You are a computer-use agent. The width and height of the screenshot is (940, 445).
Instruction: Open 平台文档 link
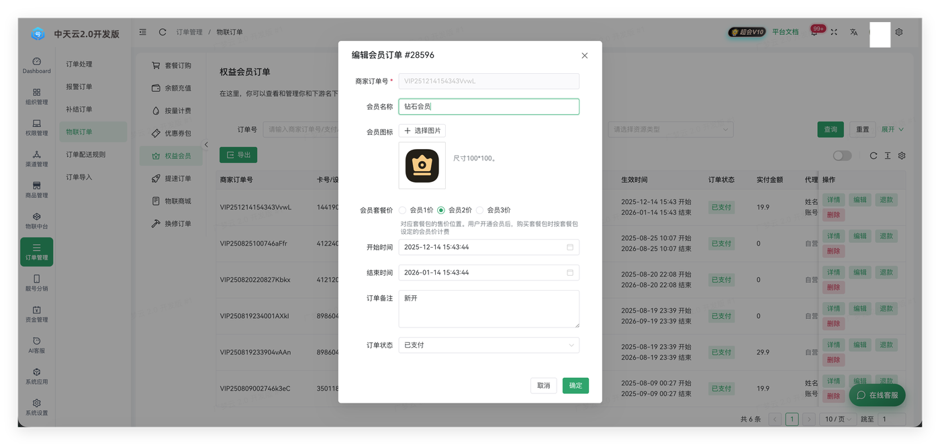tap(786, 32)
